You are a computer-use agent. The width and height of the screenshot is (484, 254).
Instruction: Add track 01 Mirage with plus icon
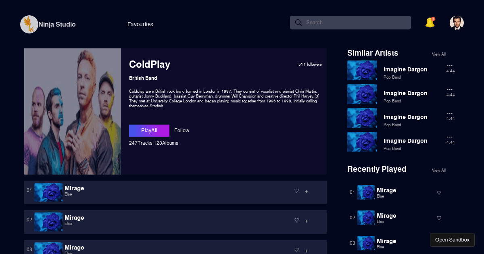[307, 192]
